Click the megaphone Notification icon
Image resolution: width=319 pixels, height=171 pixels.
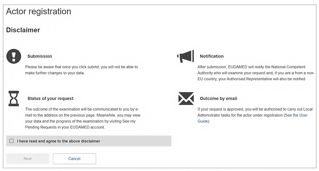186,56
